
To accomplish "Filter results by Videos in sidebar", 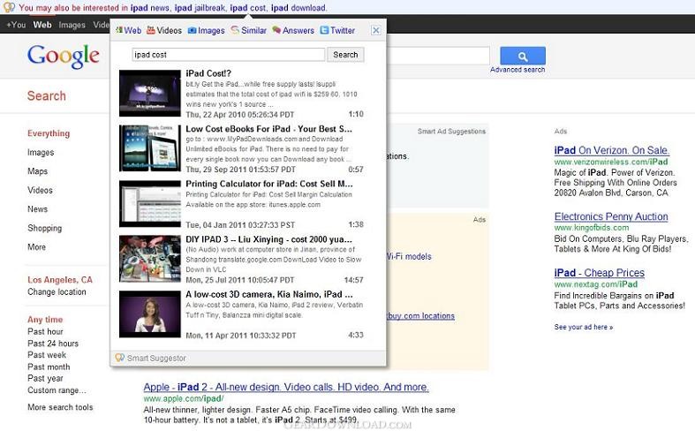I will [x=40, y=190].
